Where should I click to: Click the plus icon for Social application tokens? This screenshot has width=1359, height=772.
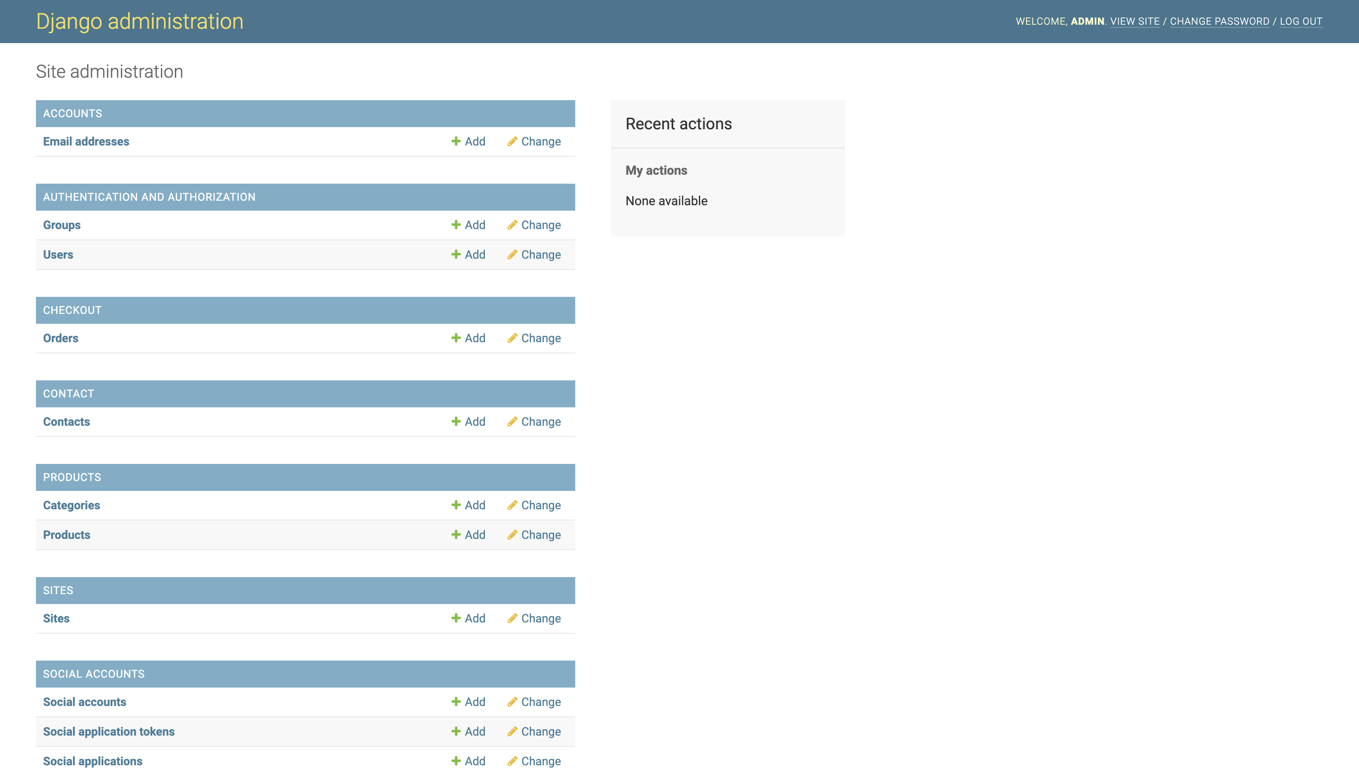(456, 731)
